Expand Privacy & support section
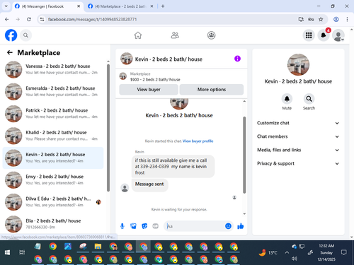354x265 pixels. tap(298, 163)
